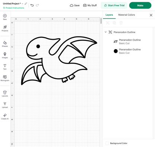Click the pencil icon to rename project

point(26,4)
